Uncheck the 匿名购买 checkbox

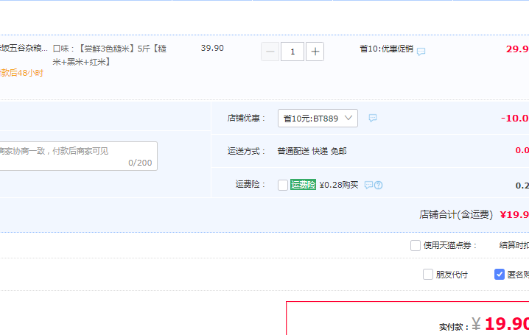coord(500,275)
